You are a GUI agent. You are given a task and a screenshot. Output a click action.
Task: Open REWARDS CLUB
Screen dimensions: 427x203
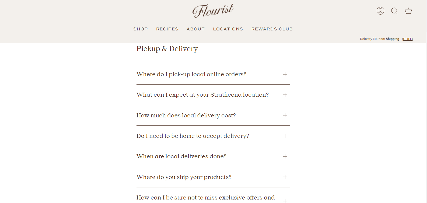[x=272, y=29]
